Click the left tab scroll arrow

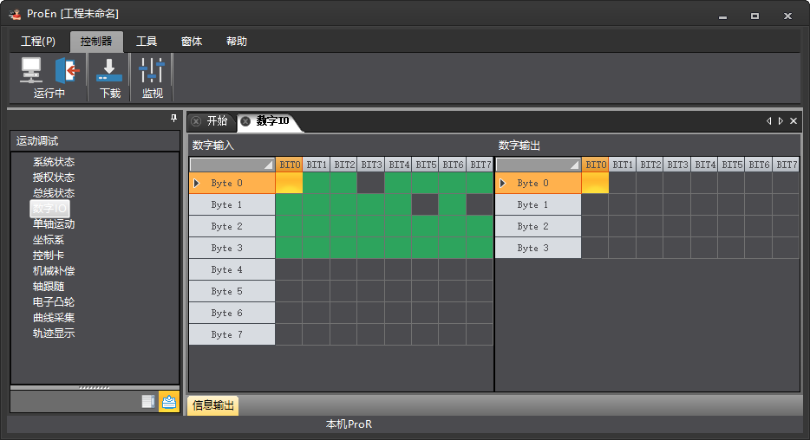point(768,120)
